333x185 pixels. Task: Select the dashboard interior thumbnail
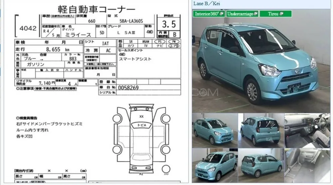[307, 131]
